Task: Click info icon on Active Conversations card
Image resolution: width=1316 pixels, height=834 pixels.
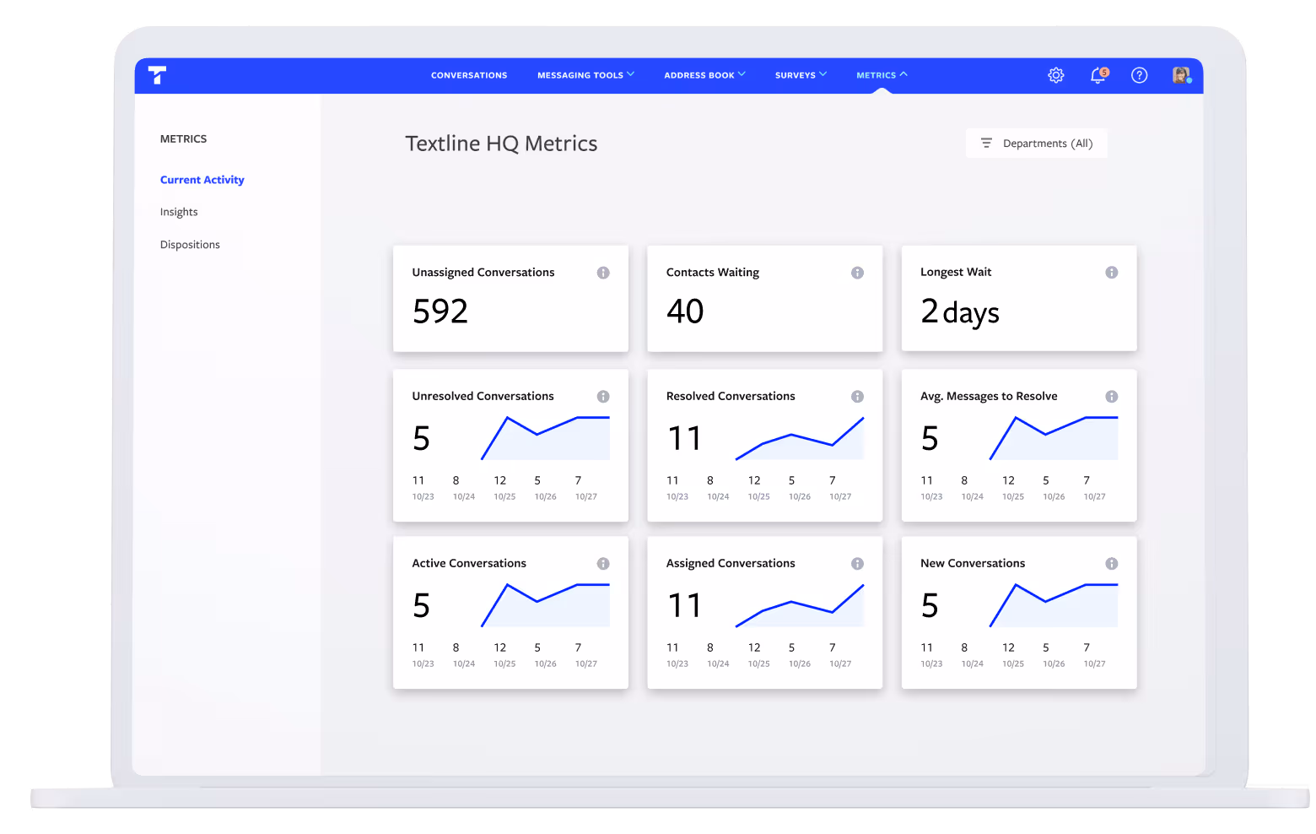Action: [603, 564]
